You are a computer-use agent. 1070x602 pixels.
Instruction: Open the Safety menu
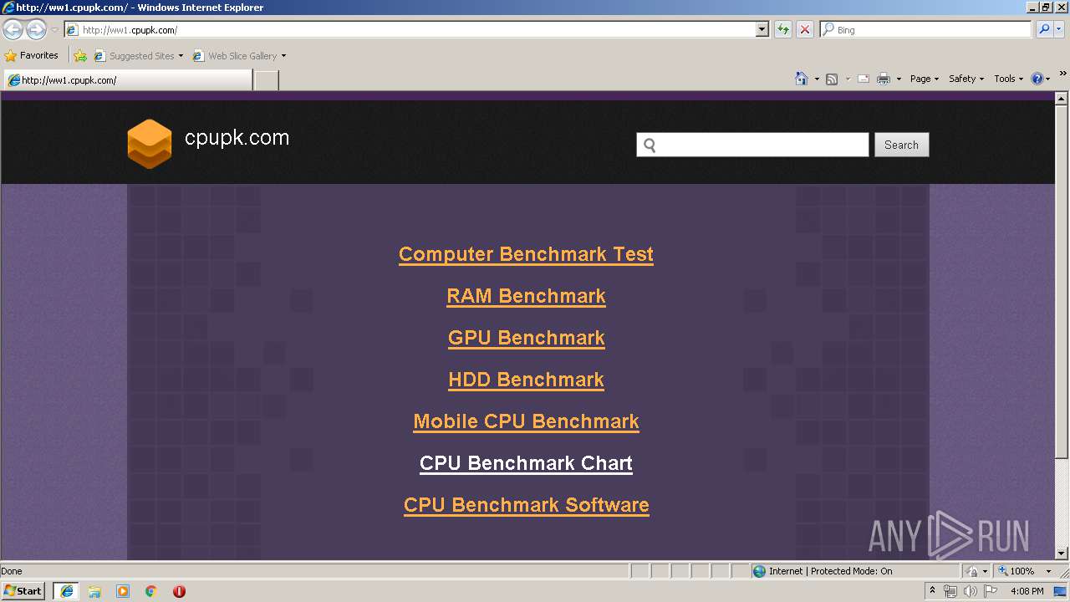pos(966,79)
